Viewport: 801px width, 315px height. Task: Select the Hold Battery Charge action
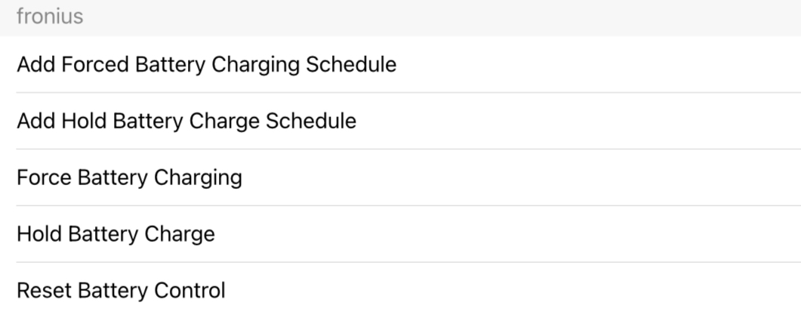pyautogui.click(x=116, y=234)
